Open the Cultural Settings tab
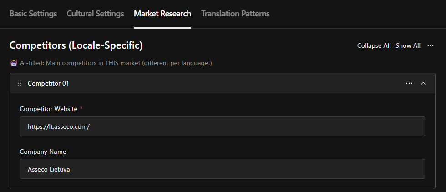446x192 pixels. click(95, 14)
